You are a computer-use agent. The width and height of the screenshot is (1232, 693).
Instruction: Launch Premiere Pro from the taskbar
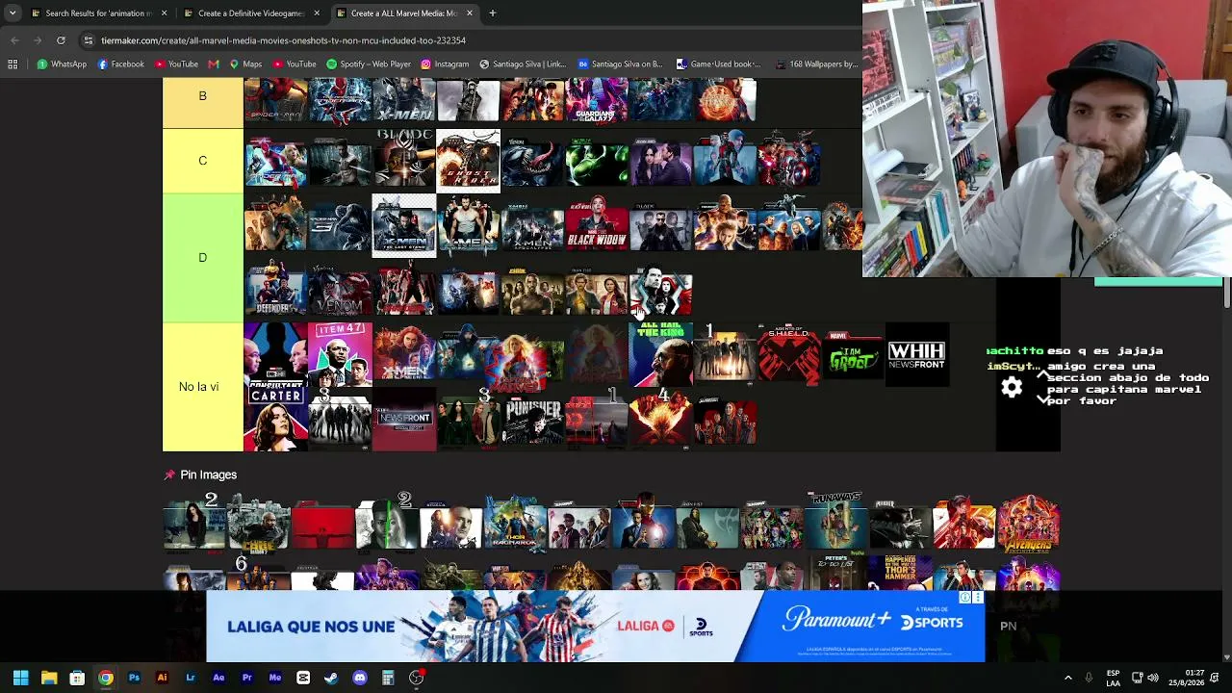click(246, 678)
